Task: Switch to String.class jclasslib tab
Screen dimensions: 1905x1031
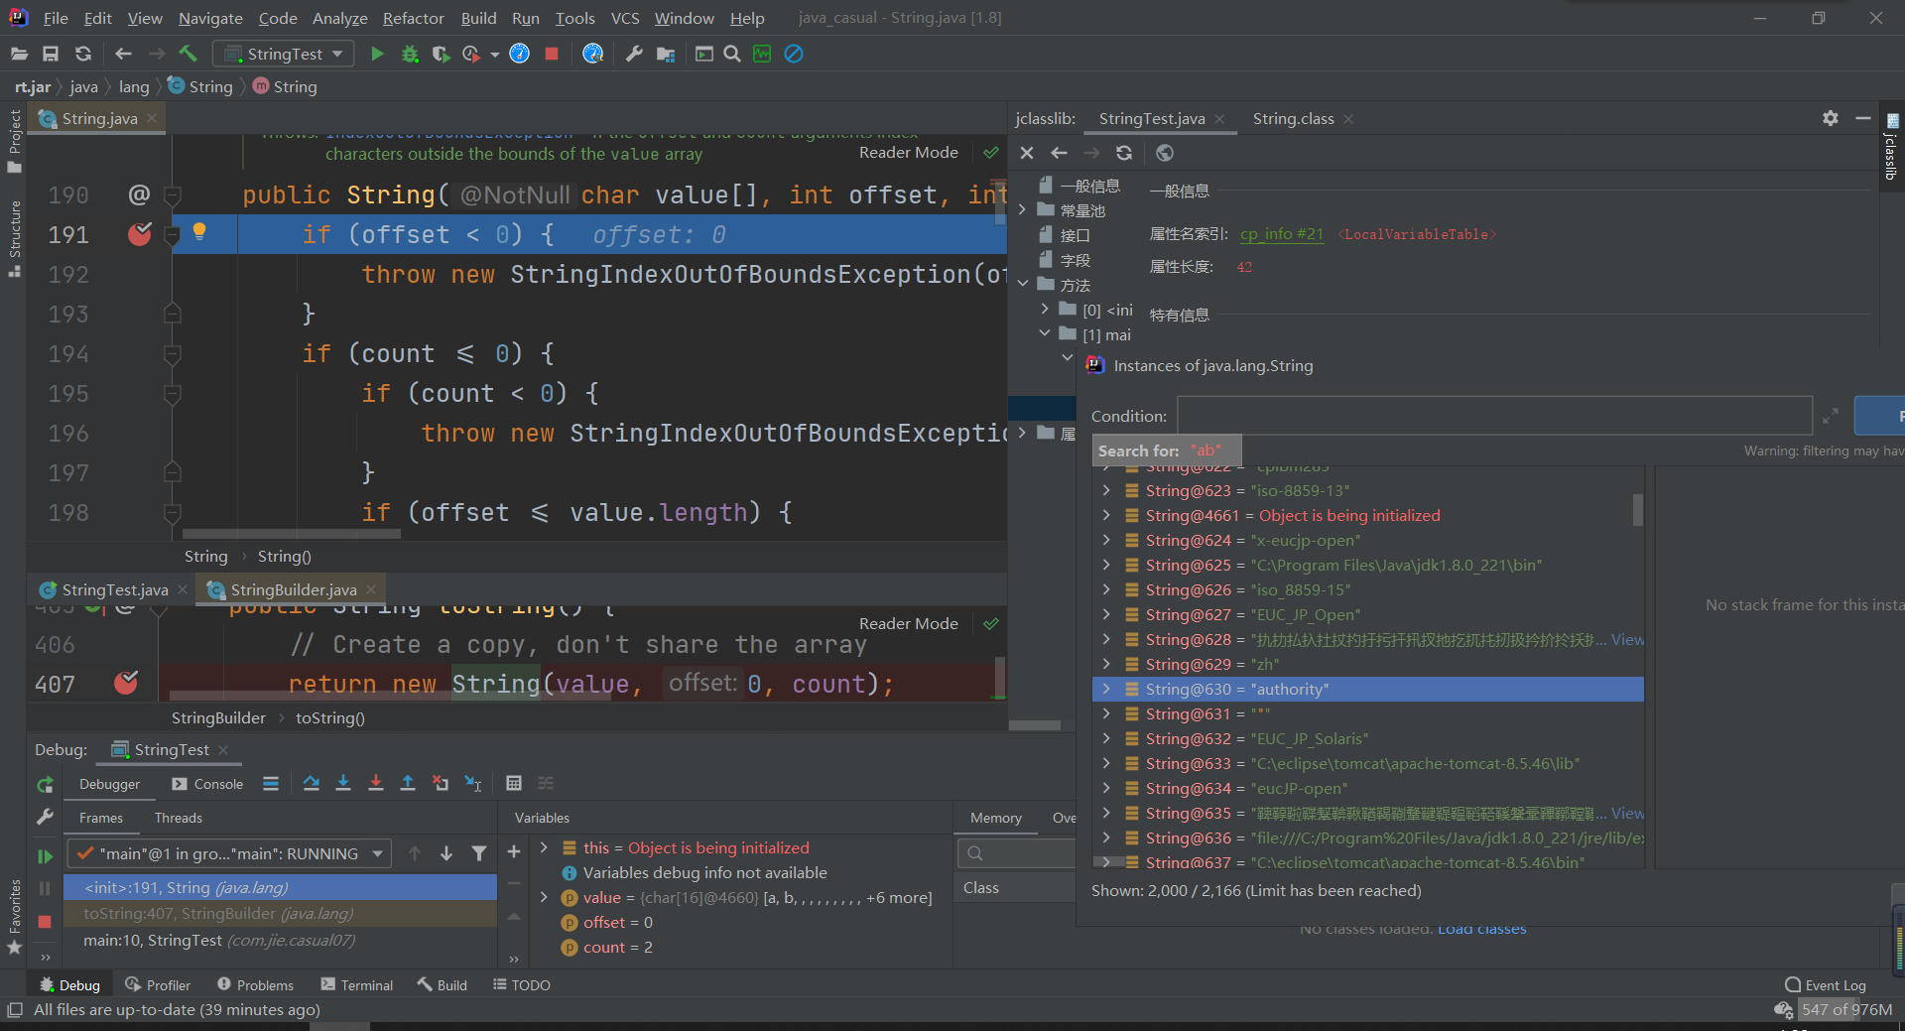Action: click(x=1293, y=118)
